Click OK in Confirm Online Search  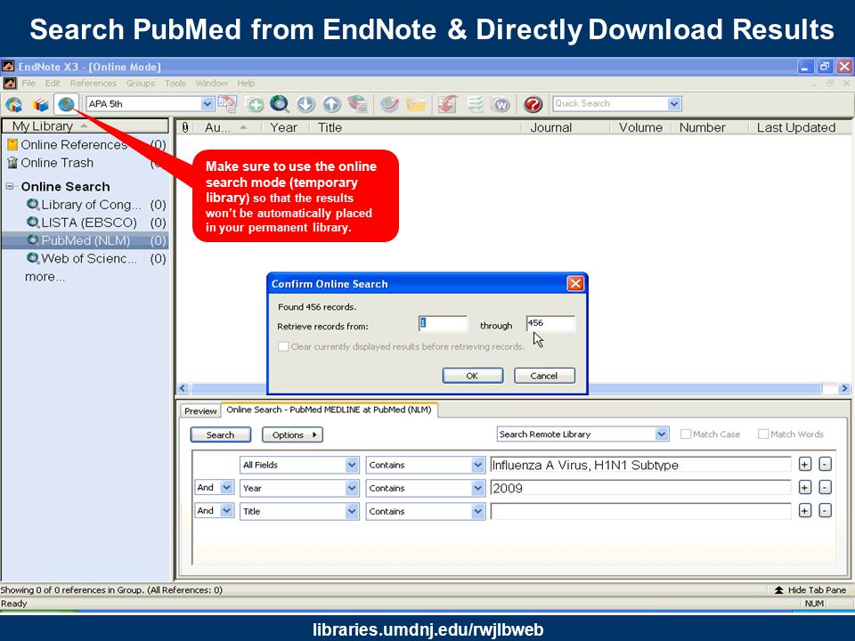point(472,376)
